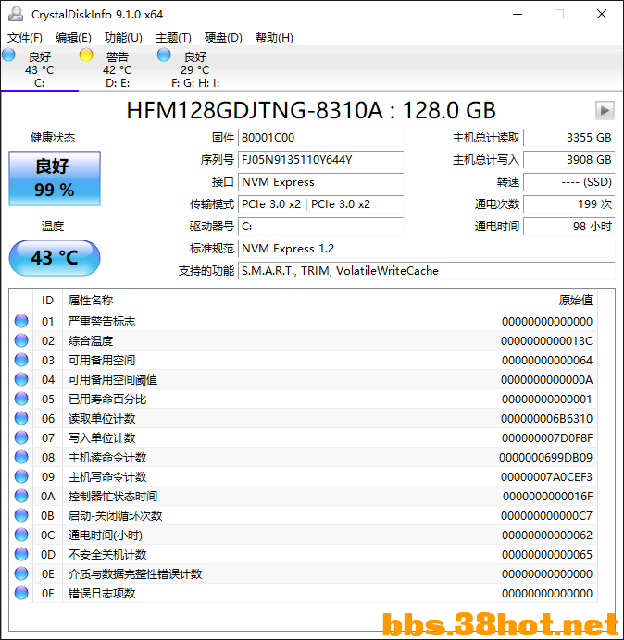
Task: Click the blue status orb for drive C:
Action: click(8, 55)
